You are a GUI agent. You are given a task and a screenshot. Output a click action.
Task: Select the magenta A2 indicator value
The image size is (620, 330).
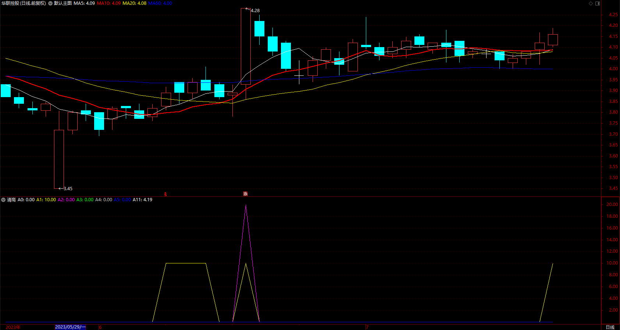click(x=66, y=200)
